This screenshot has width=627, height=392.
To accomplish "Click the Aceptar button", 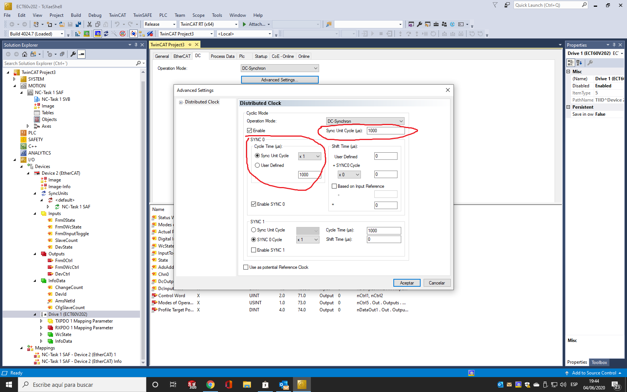I will coord(407,283).
